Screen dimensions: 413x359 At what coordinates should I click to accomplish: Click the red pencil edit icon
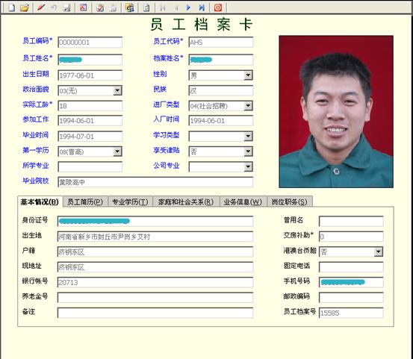[x=41, y=7]
